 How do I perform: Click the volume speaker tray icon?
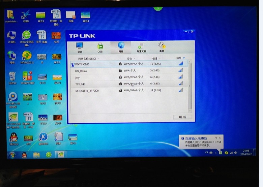tap(236, 153)
